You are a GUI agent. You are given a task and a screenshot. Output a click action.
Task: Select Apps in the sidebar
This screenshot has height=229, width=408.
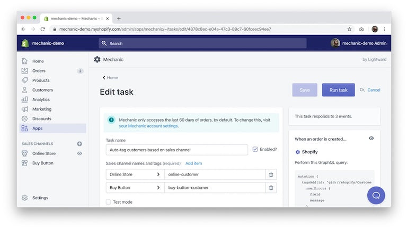point(37,128)
